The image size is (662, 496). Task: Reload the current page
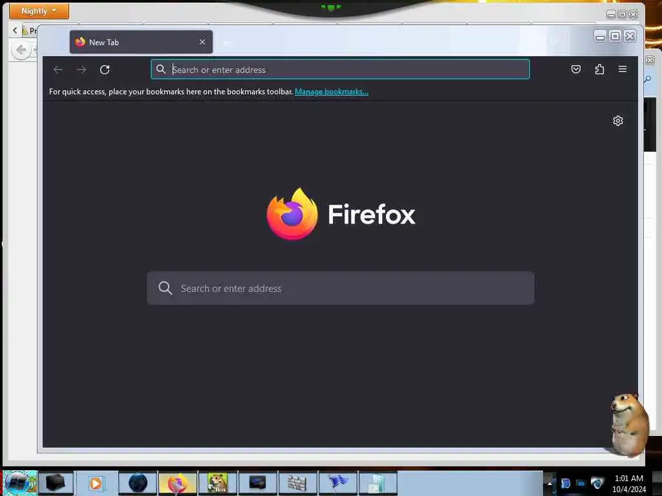coord(105,70)
